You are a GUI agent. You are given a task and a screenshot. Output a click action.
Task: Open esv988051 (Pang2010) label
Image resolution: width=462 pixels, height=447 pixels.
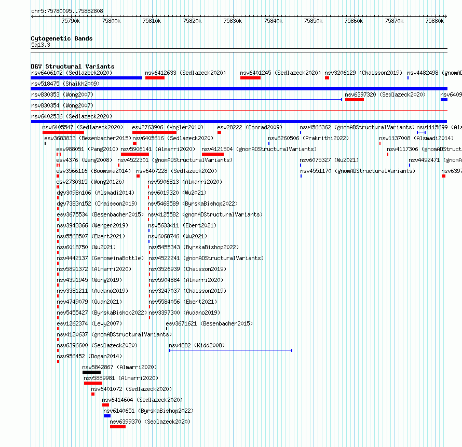pyautogui.click(x=87, y=149)
